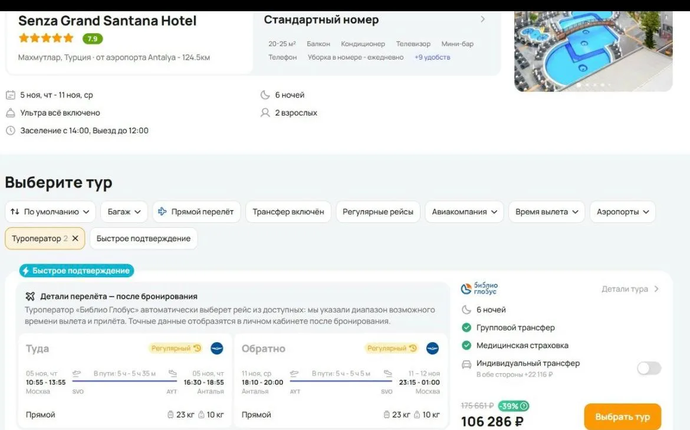Click the clock icon beside Заселение с 14:00

click(11, 131)
